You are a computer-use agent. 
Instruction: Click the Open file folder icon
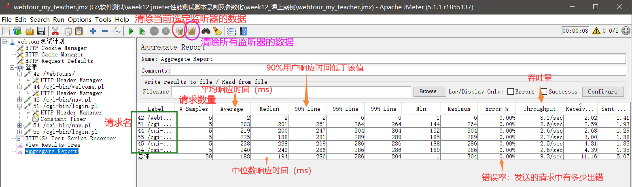pos(30,31)
